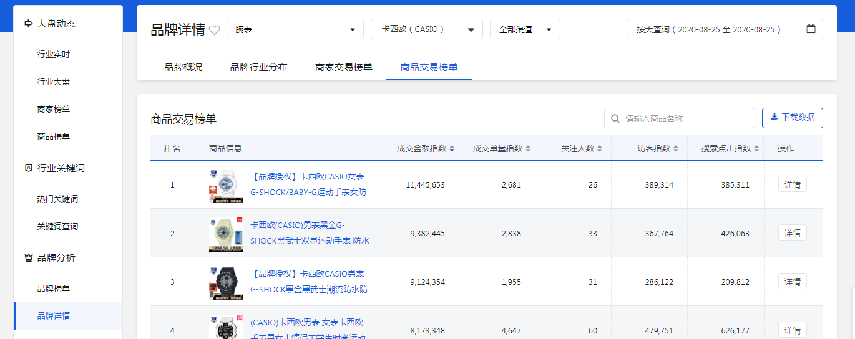Focus the 请输入商品名称 search field
The height and width of the screenshot is (339, 855).
point(680,118)
